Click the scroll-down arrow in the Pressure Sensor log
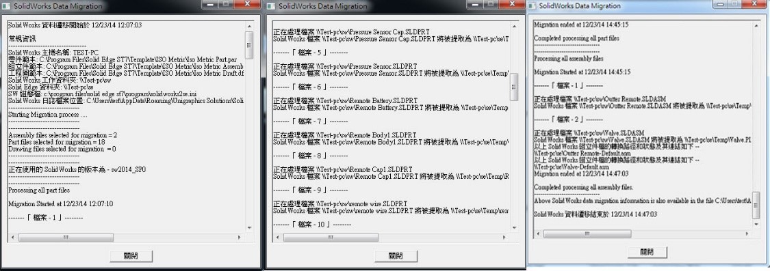The width and height of the screenshot is (770, 271). pos(514,227)
